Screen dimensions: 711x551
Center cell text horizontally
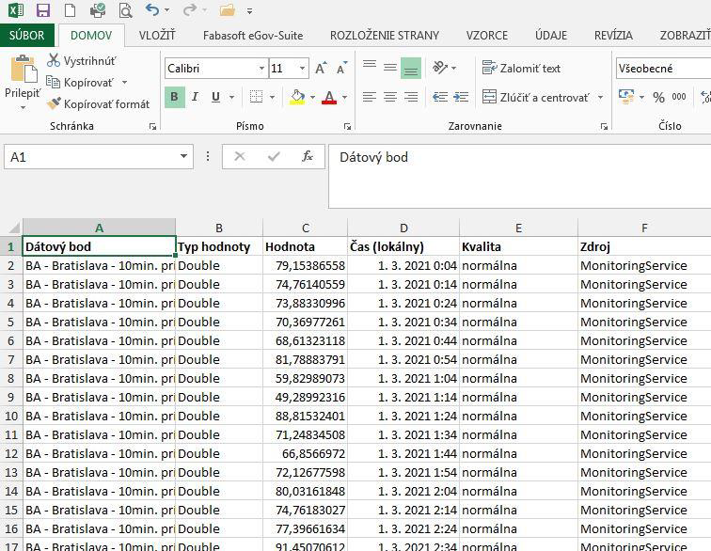[x=390, y=97]
